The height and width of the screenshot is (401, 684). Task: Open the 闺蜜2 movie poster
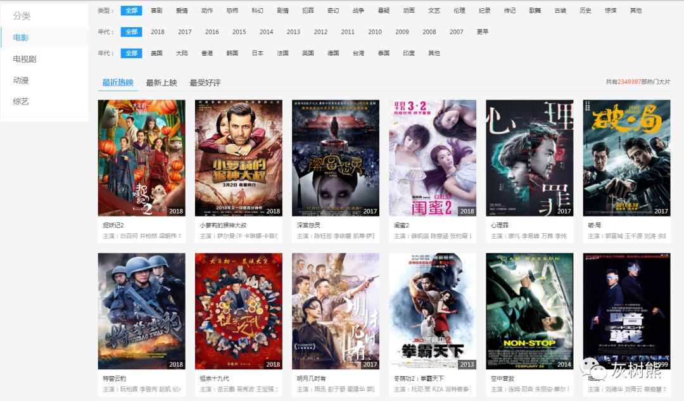click(433, 158)
